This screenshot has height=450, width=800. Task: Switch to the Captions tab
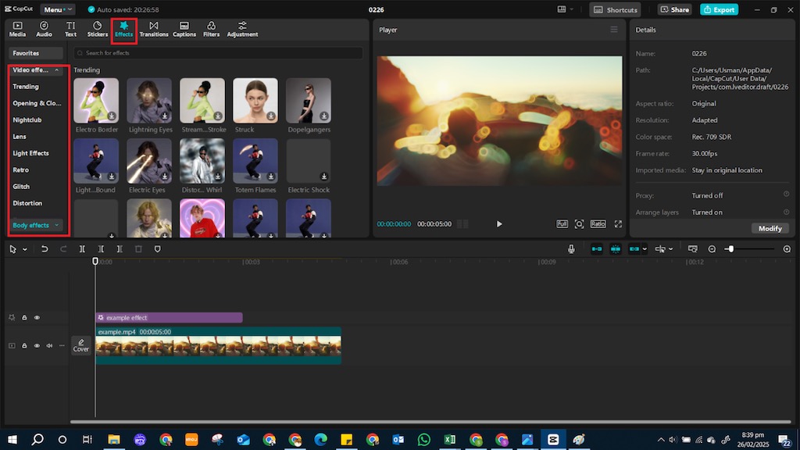[184, 29]
